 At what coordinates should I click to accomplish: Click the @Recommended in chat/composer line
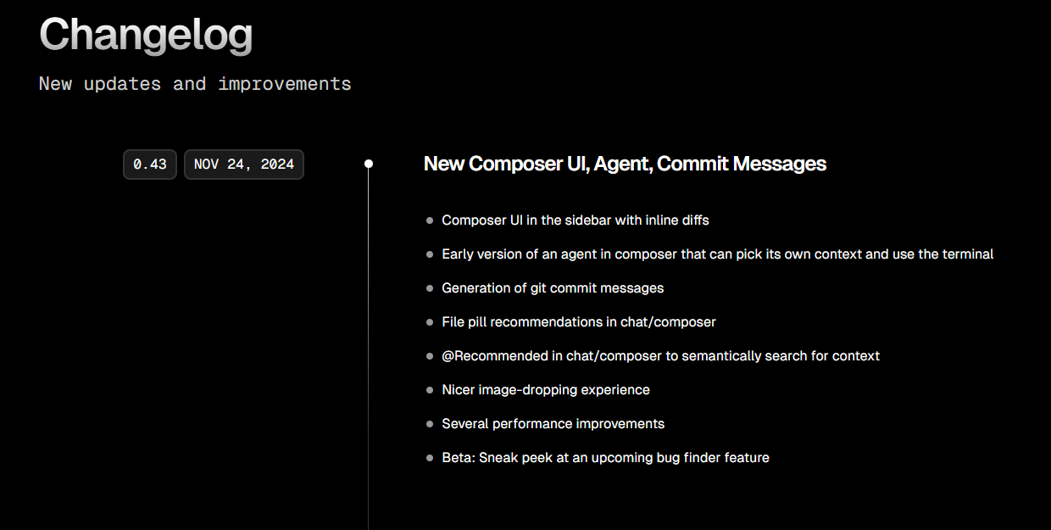(x=660, y=356)
